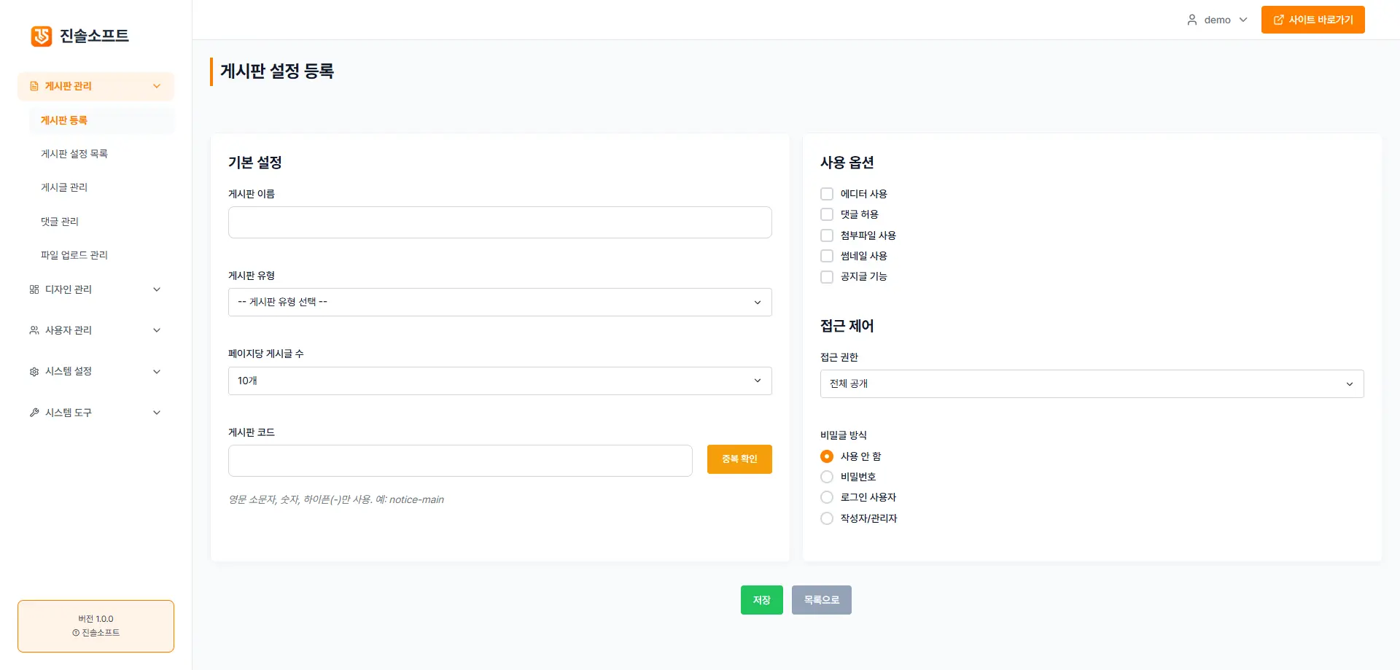The width and height of the screenshot is (1400, 670).
Task: Click the wrench icon beside 시스템 도구
Action: click(34, 412)
